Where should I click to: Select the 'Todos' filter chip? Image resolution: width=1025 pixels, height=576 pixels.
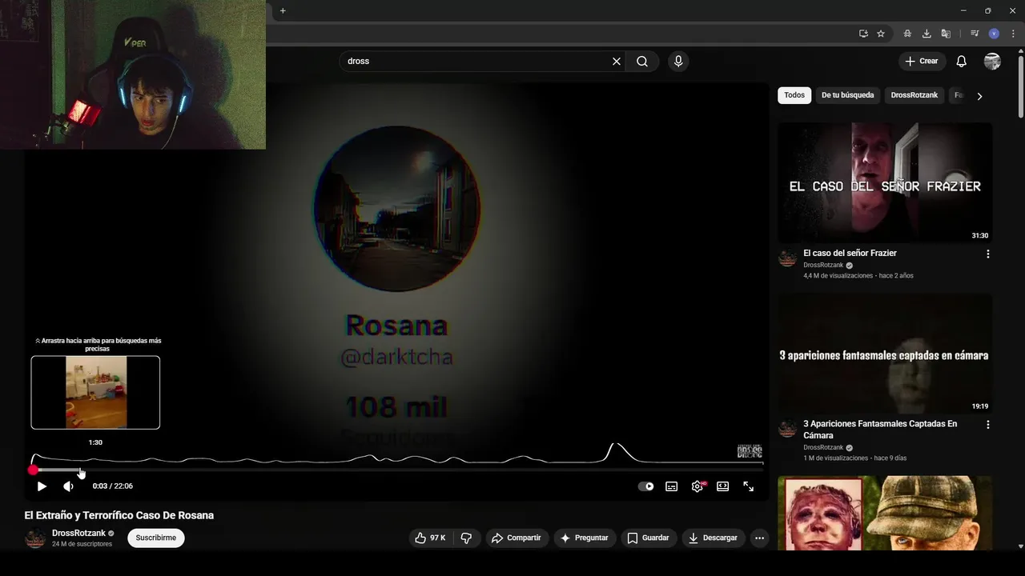(x=794, y=95)
